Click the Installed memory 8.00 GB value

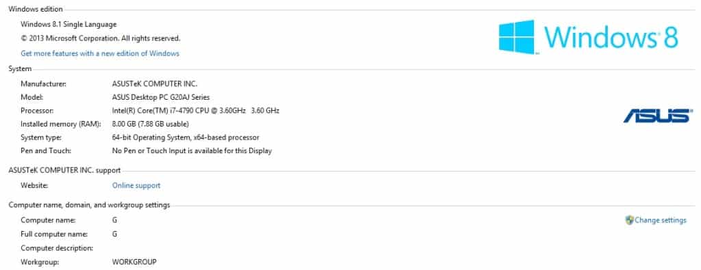click(x=150, y=124)
